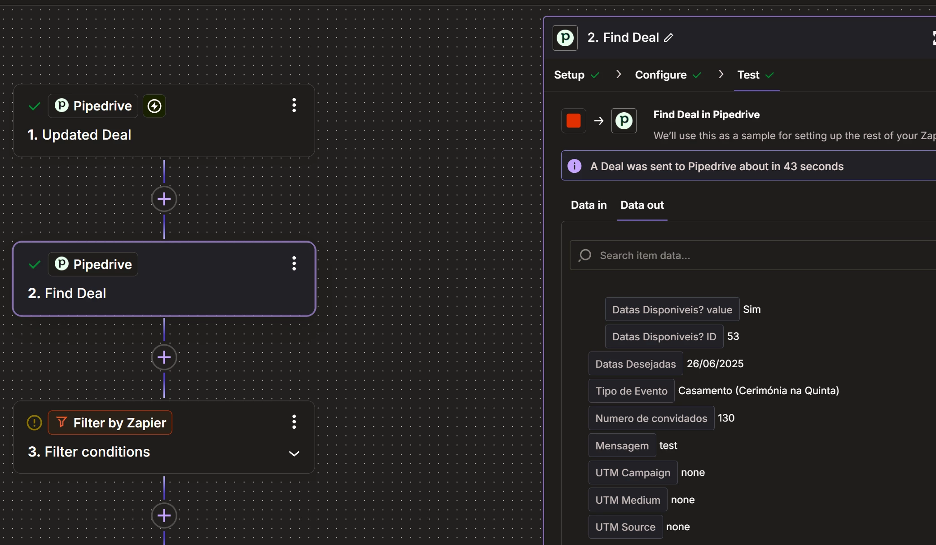Open three-dot menu on Find Deal step
Viewport: 936px width, 545px height.
point(294,264)
